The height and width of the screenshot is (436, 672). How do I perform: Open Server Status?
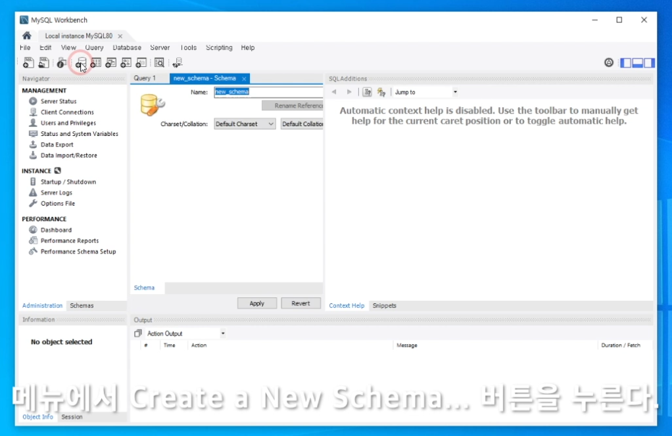tap(59, 101)
